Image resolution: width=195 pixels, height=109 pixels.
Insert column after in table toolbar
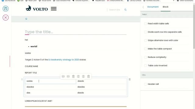coord(83,76)
